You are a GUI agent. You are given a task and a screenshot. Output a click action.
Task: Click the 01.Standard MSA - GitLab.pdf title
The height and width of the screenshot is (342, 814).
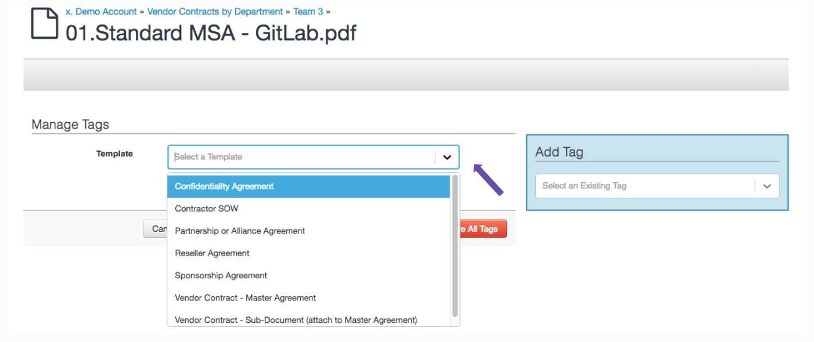pos(211,33)
